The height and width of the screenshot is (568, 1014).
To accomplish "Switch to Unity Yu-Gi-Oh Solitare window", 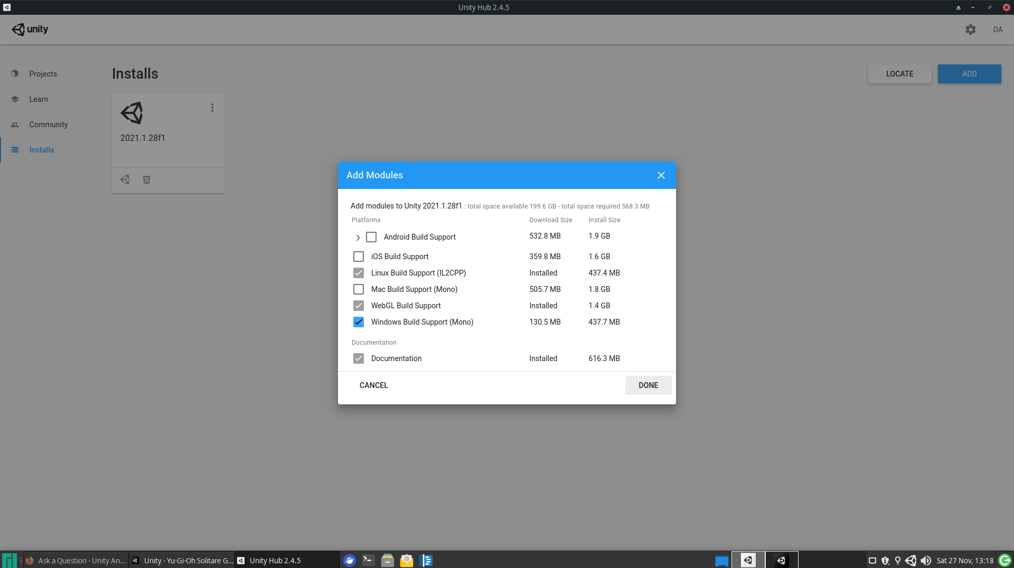I will tap(182, 561).
